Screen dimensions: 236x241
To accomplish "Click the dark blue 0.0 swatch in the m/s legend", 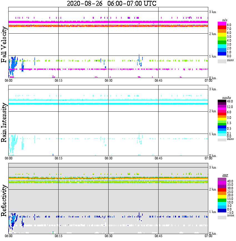I will click(x=222, y=54).
